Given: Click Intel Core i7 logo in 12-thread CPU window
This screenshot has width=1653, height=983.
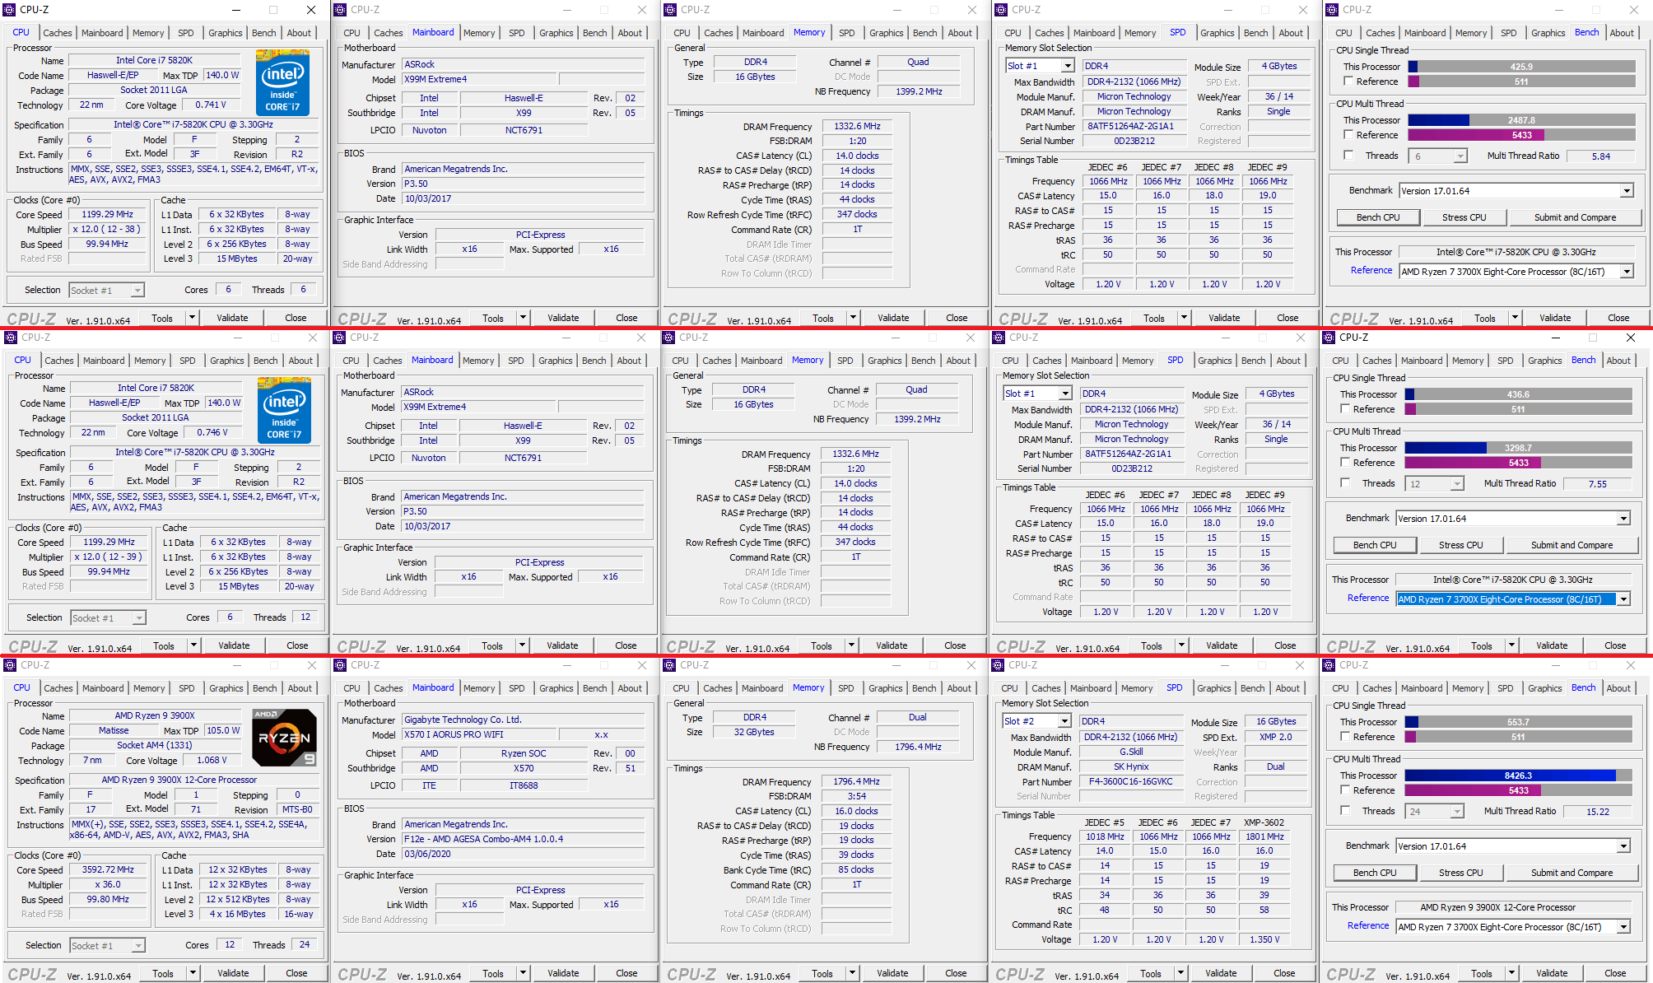Looking at the screenshot, I should coord(284,409).
